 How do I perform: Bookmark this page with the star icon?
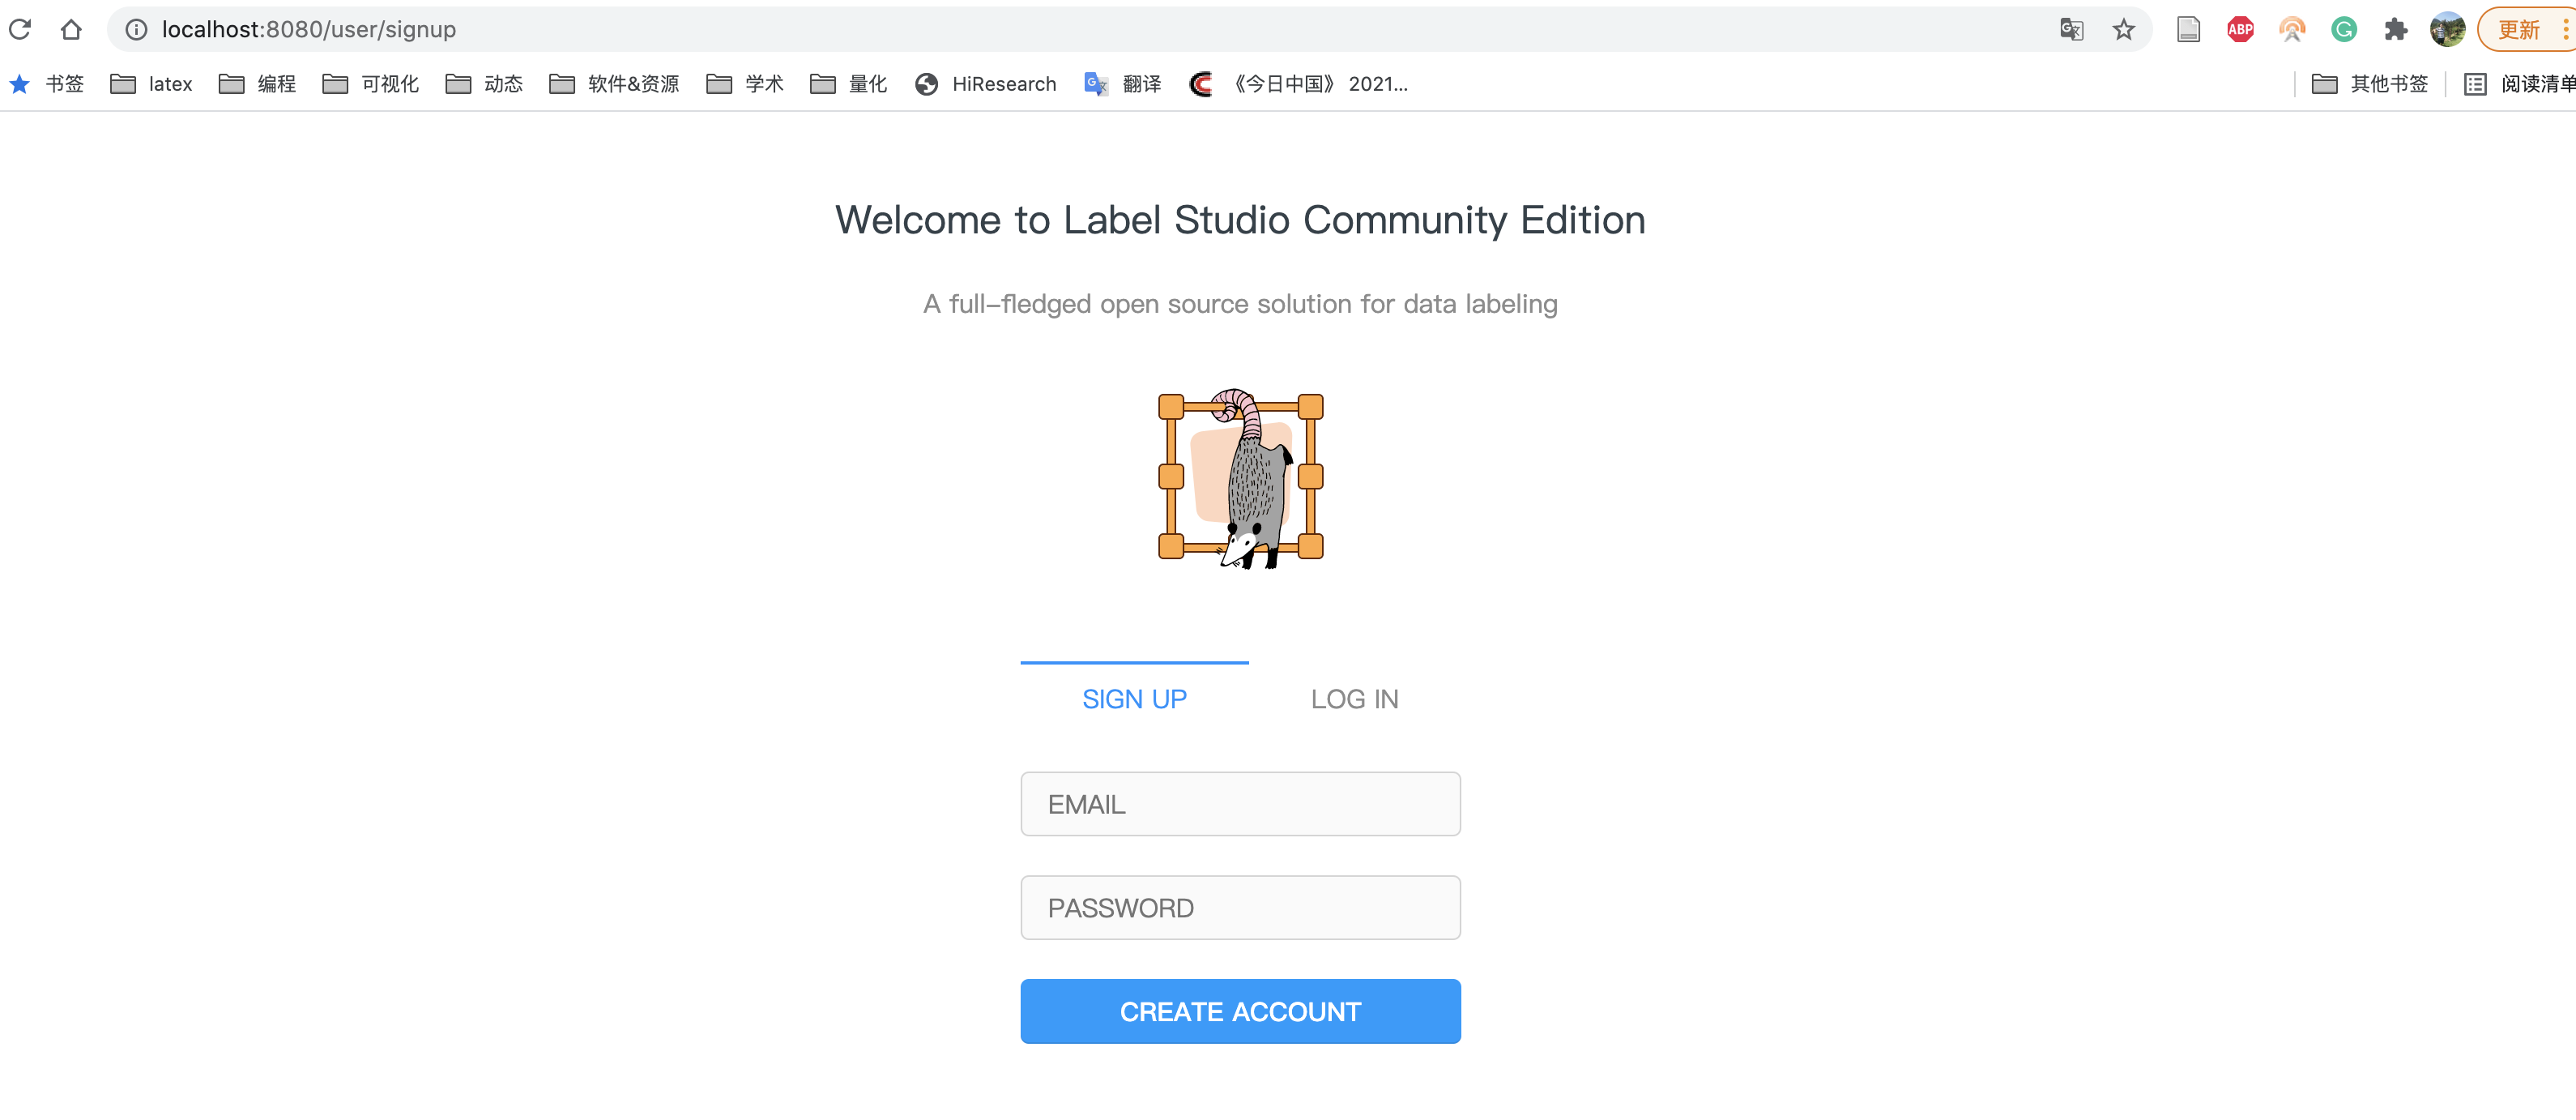click(2124, 29)
